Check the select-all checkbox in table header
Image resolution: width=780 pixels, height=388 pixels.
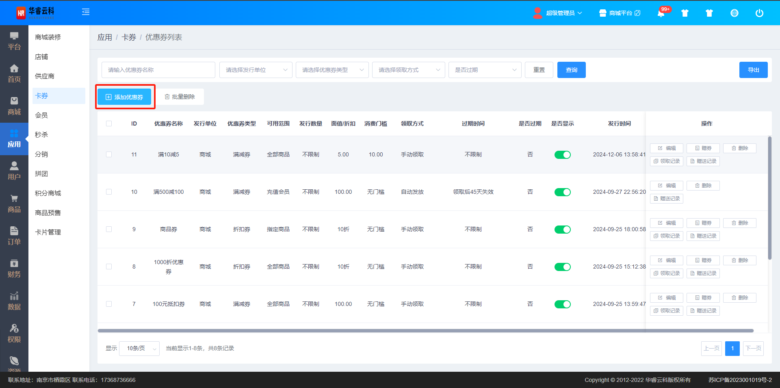coord(109,124)
